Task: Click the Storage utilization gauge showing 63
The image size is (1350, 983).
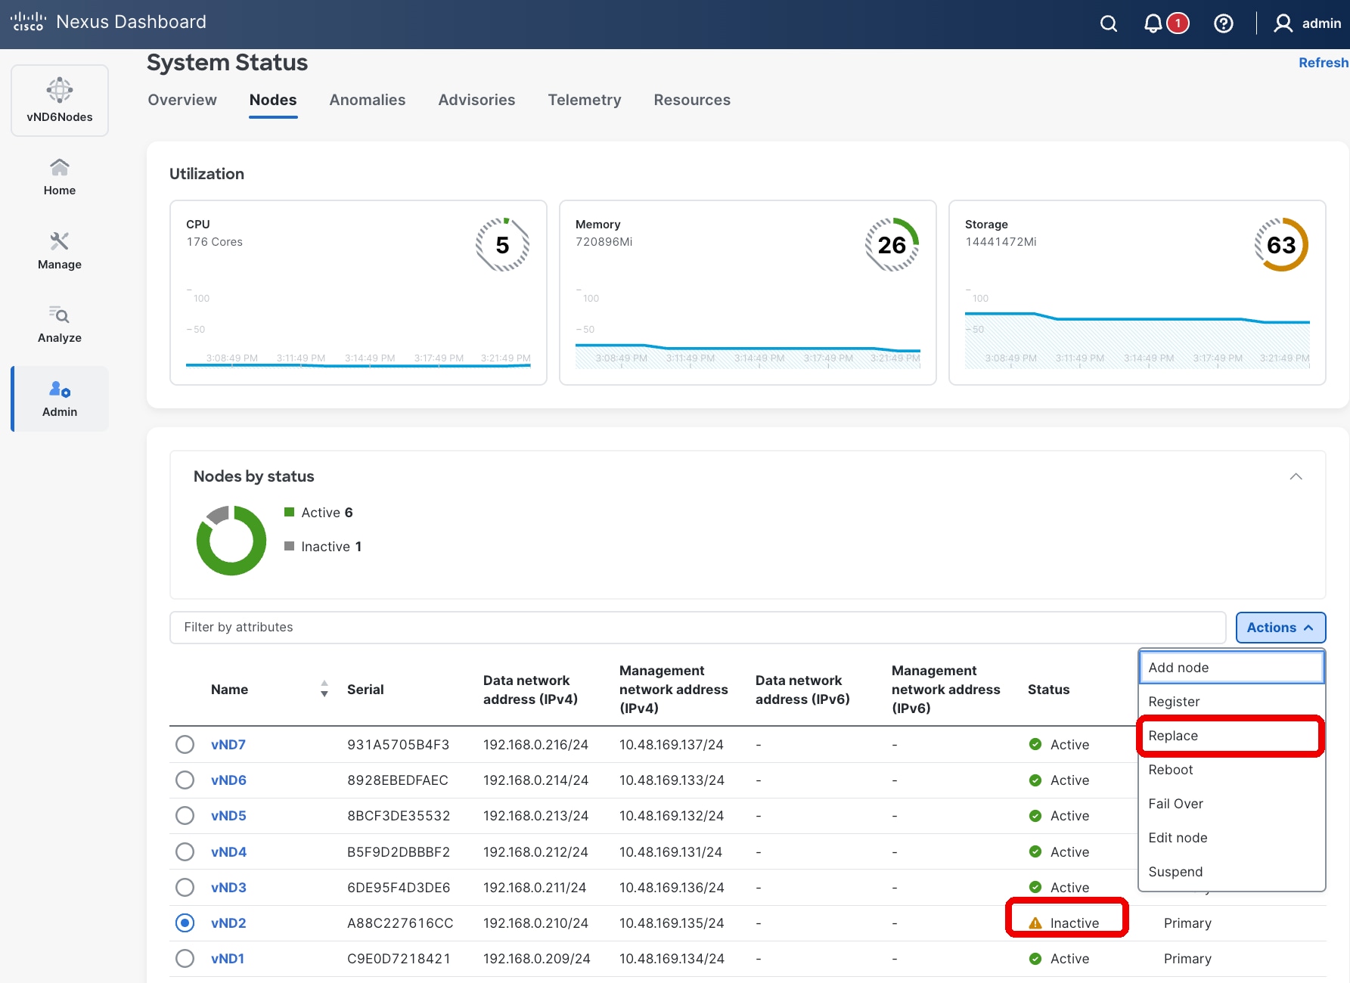Action: [x=1282, y=245]
